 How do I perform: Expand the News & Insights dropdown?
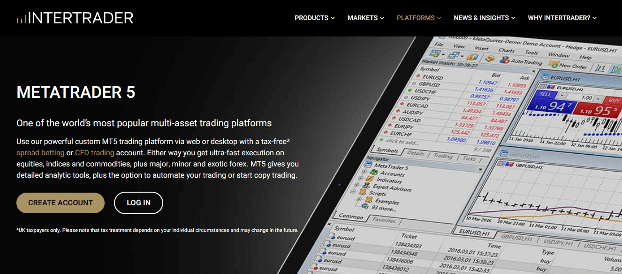click(485, 18)
